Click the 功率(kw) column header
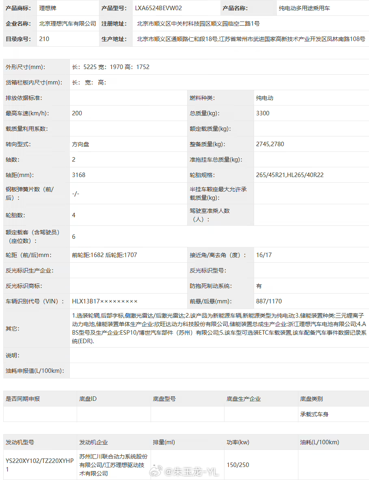Viewport: 369px width, 480px height. [238, 442]
